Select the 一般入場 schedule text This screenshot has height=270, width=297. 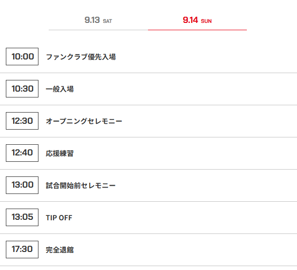point(60,89)
